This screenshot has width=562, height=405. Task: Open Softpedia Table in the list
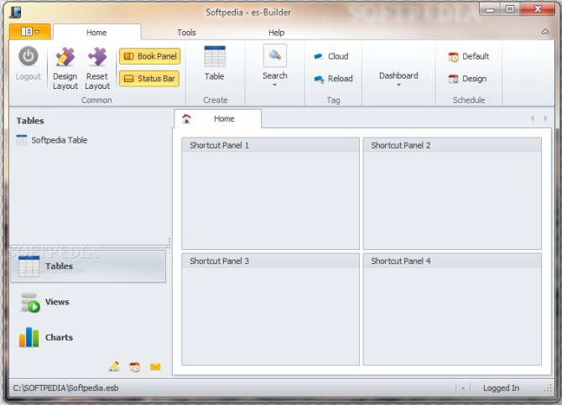click(x=52, y=140)
